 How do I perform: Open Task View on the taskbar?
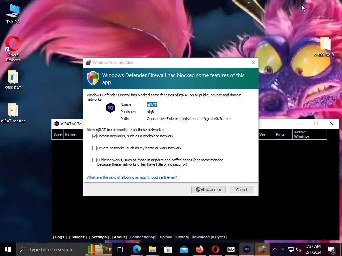pyautogui.click(x=120, y=249)
